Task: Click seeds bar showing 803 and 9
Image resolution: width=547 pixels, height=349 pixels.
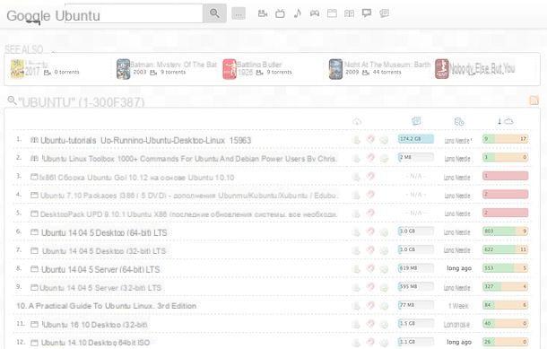Action: [x=505, y=231]
